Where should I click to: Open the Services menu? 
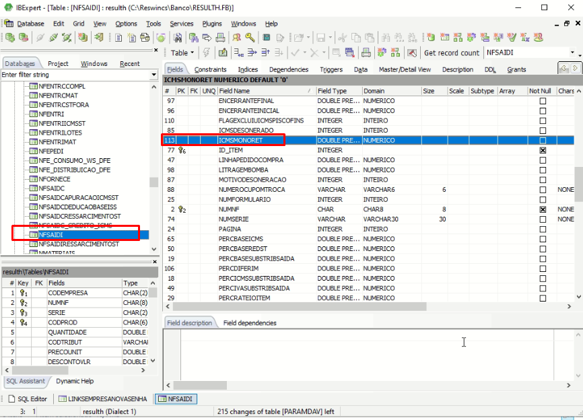(x=182, y=24)
